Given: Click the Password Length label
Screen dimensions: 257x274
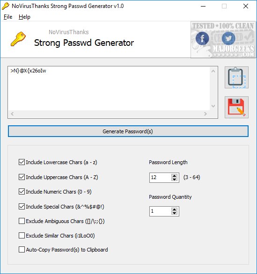Looking at the screenshot, I should 168,162.
